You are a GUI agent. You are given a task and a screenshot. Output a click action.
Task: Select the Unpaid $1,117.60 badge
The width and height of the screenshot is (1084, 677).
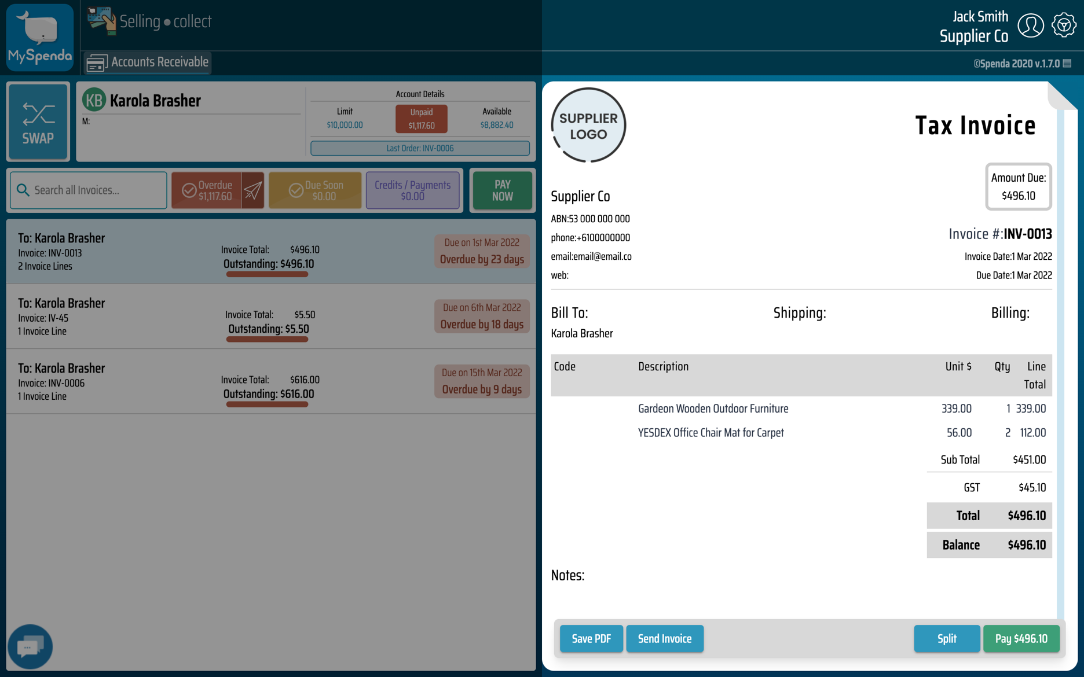tap(421, 118)
